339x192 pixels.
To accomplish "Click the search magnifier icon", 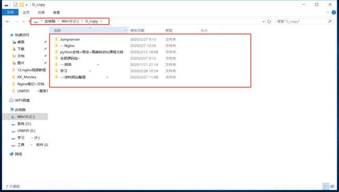I will [330, 21].
